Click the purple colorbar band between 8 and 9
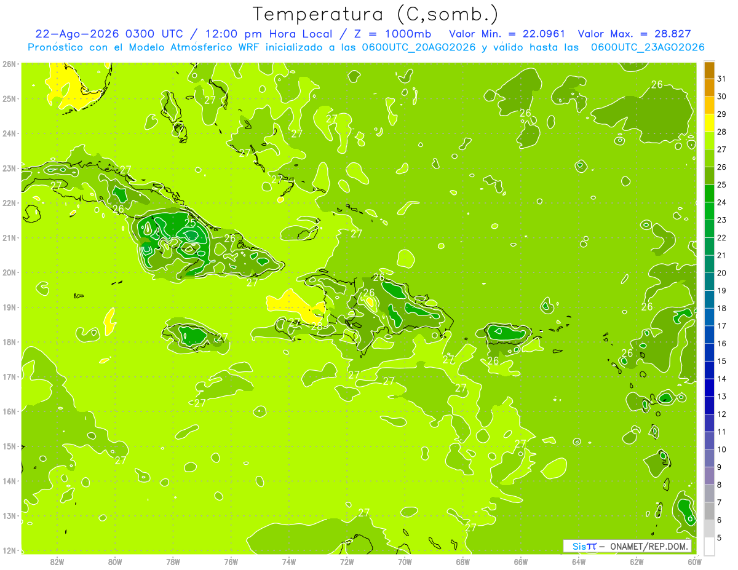The height and width of the screenshot is (570, 738). coord(709,476)
